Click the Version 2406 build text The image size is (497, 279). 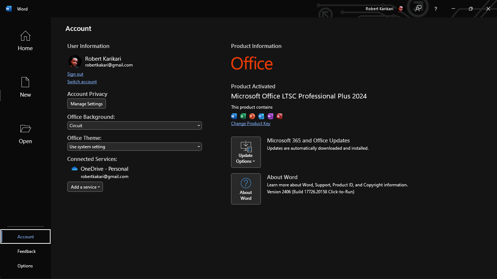pos(311,192)
